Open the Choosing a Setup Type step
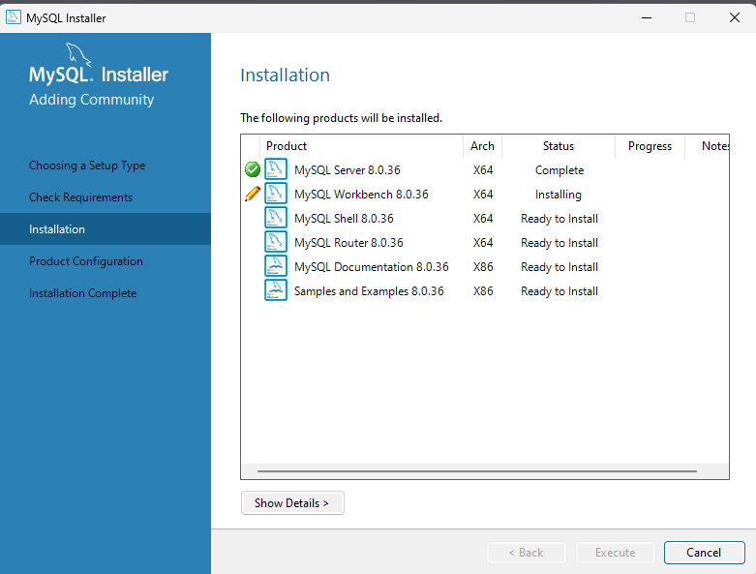The image size is (756, 574). [x=87, y=166]
